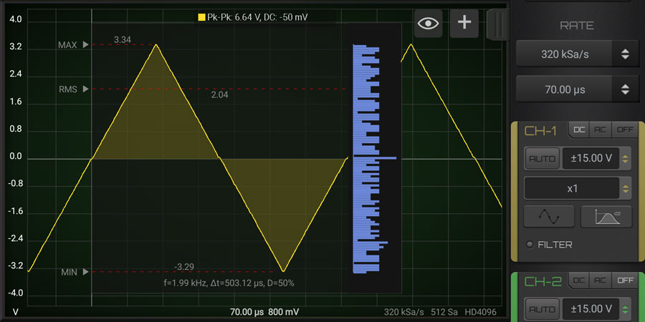Turn CH-1 OFF
645x322 pixels.
coord(624,130)
